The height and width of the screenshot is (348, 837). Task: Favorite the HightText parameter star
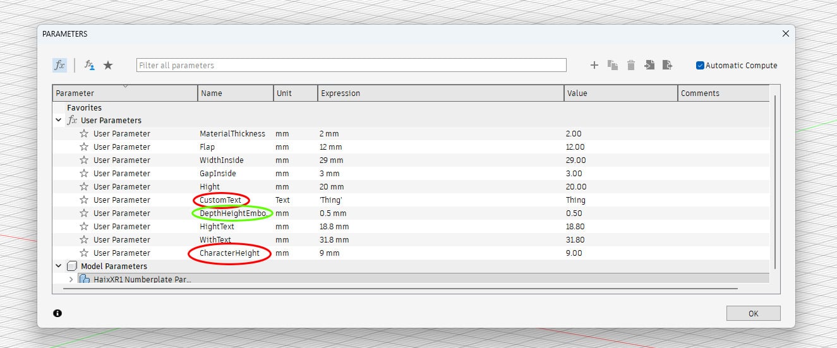pyautogui.click(x=84, y=227)
